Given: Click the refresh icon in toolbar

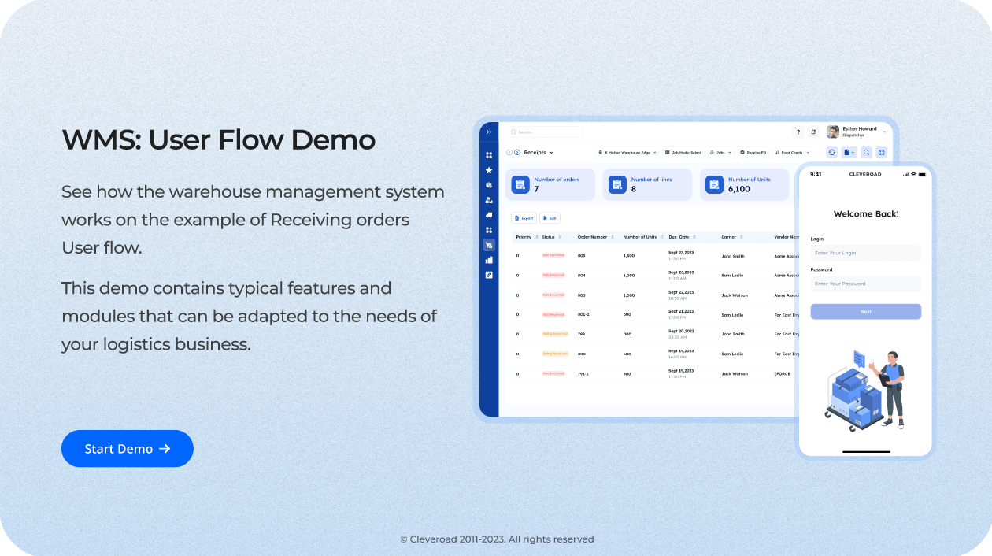Looking at the screenshot, I should (x=832, y=152).
